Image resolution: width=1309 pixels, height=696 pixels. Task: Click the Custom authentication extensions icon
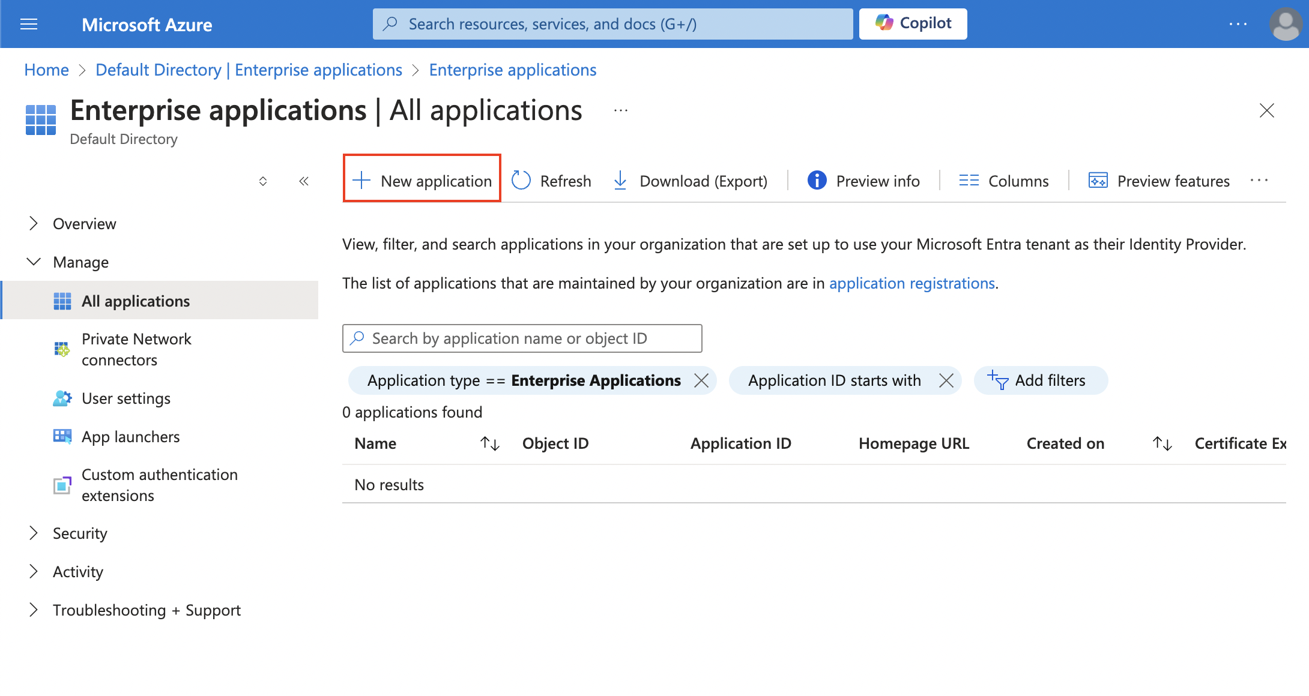tap(62, 485)
